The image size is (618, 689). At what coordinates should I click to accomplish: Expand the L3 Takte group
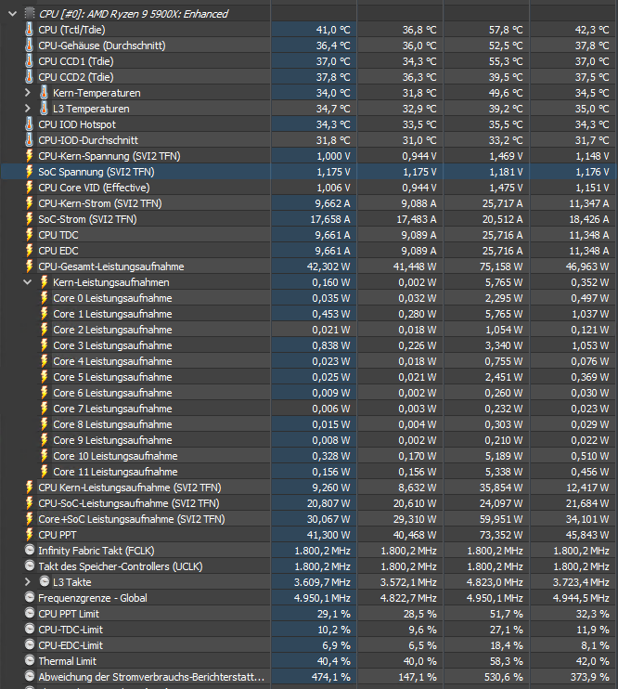[x=27, y=582]
